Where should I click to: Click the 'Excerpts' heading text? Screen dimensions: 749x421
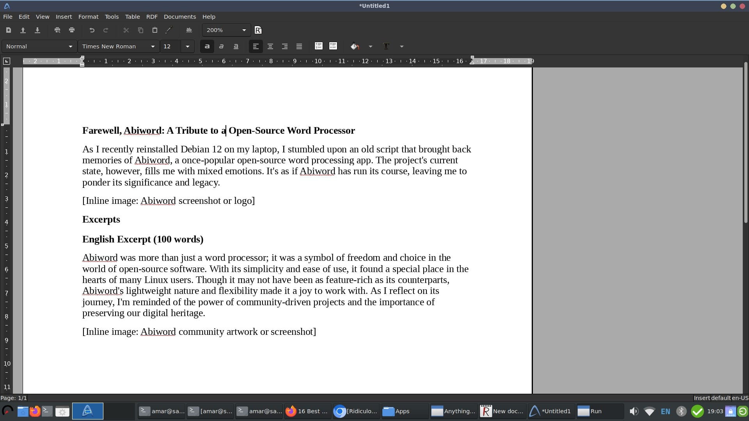[101, 219]
